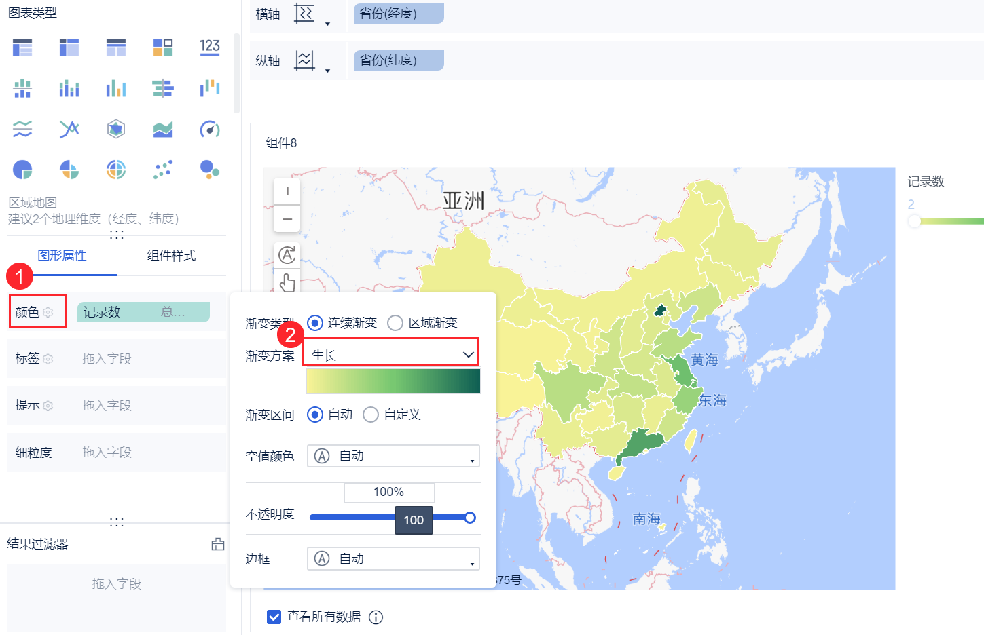Image resolution: width=984 pixels, height=635 pixels.
Task: Set 渐变区间 to 自动
Action: (315, 415)
